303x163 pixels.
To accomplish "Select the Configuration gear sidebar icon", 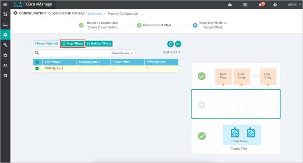I will pyautogui.click(x=5, y=34).
